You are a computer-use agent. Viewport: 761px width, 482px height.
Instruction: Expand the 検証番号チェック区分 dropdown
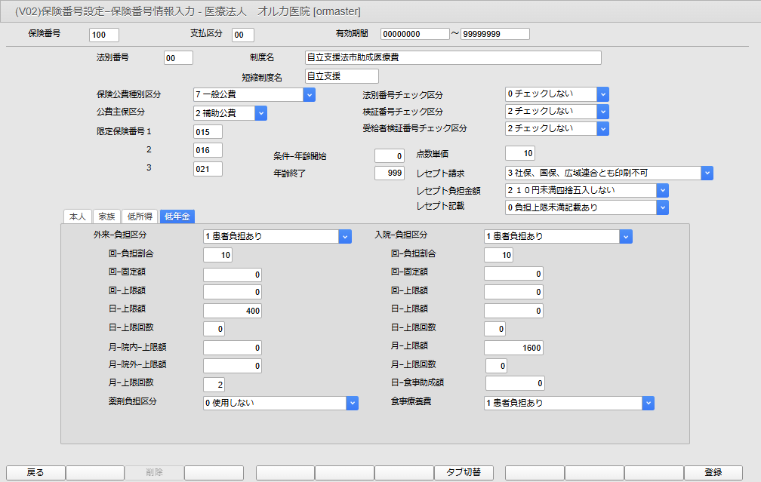coord(602,111)
